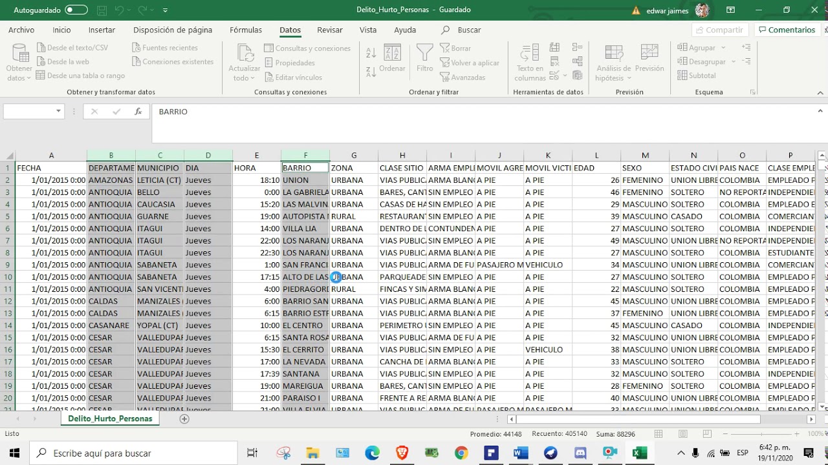Click the Ocultar detalle outline icon
This screenshot has width=828, height=465.
coord(746,61)
